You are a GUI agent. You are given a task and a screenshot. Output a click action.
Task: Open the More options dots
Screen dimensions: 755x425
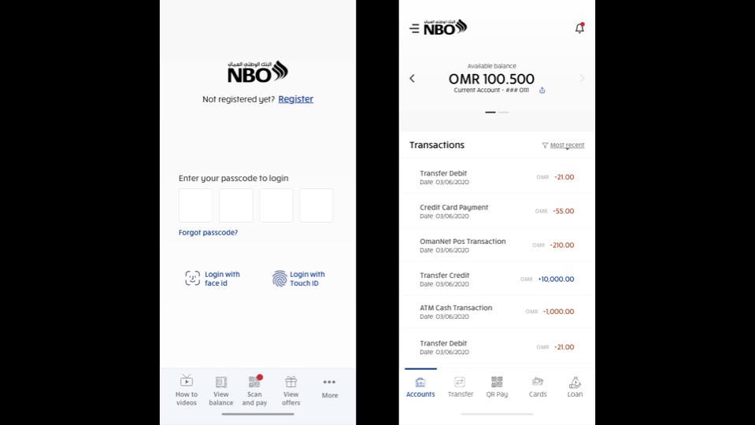tap(329, 382)
